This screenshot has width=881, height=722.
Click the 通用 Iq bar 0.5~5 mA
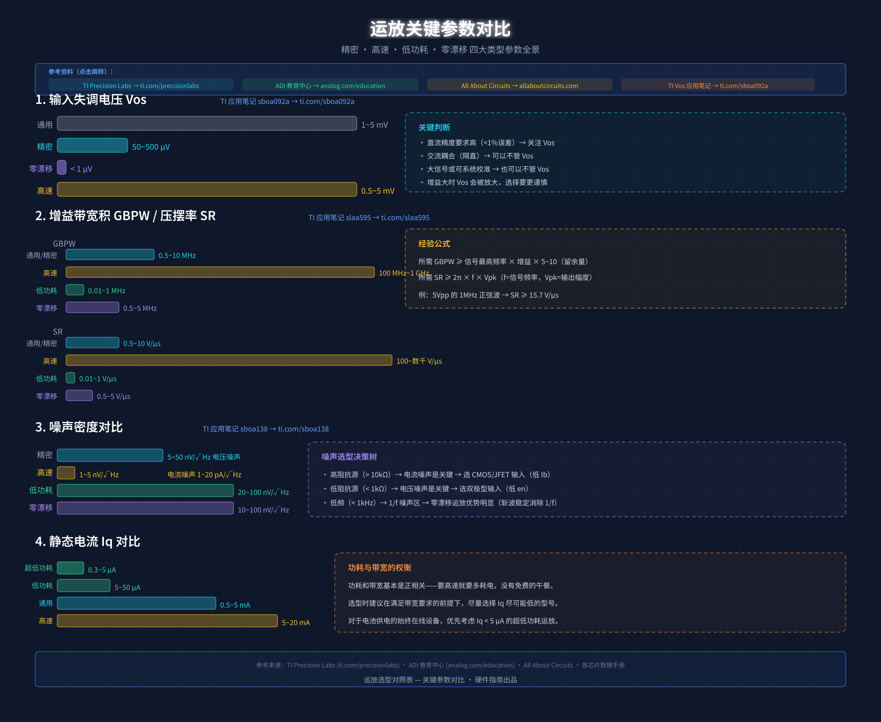pyautogui.click(x=137, y=603)
